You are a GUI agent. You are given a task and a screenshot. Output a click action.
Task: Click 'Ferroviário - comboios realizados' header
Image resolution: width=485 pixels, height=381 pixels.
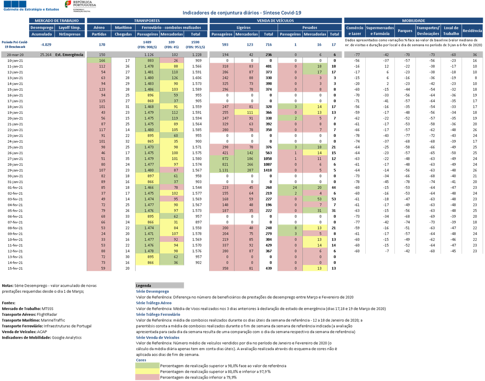coord(172,27)
